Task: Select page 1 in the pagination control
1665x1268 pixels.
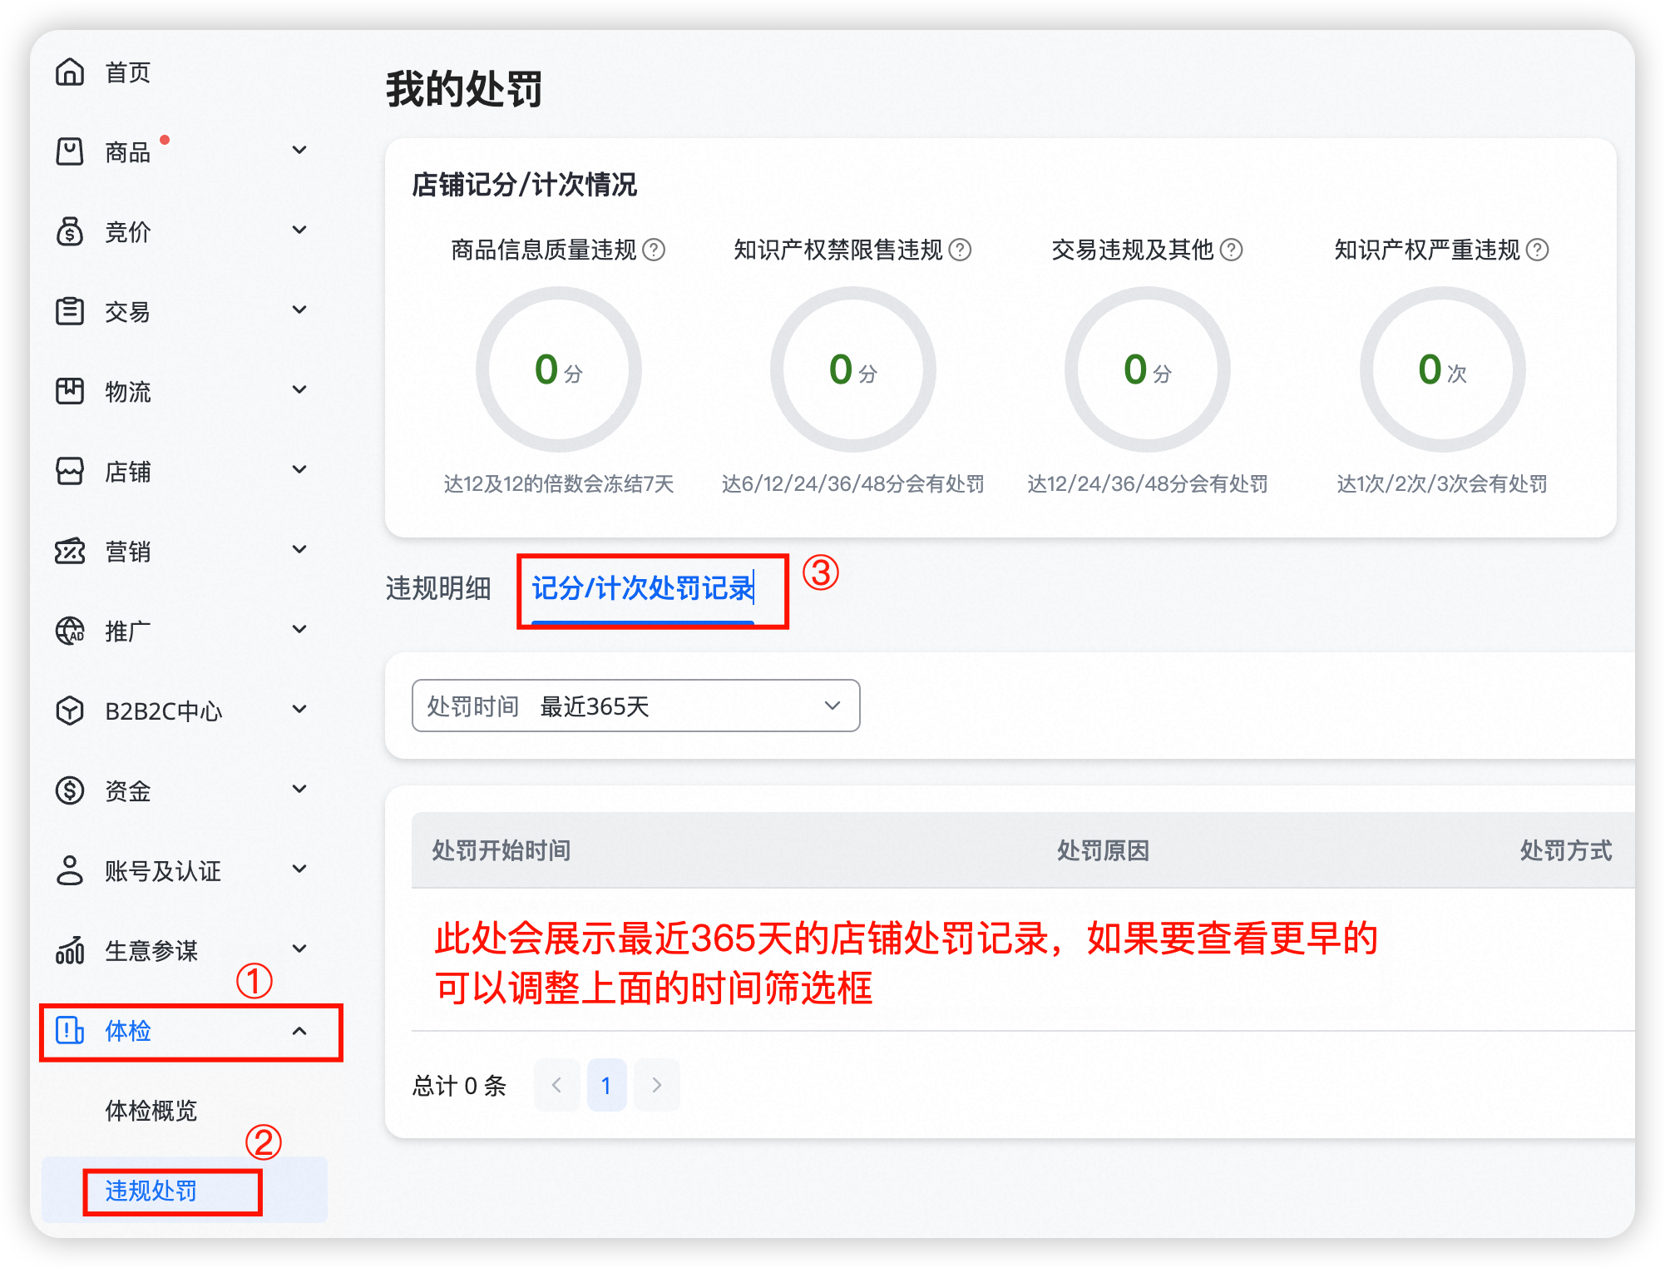Action: click(606, 1085)
